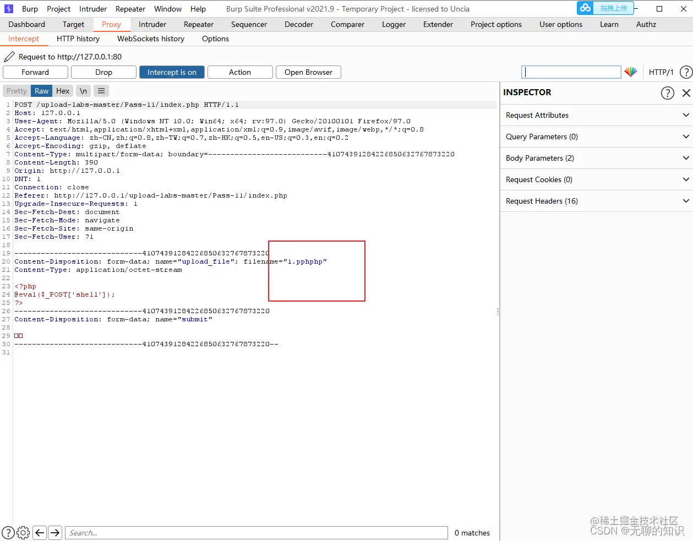This screenshot has height=541, width=693.
Task: Open the Burp menu
Action: [30, 9]
